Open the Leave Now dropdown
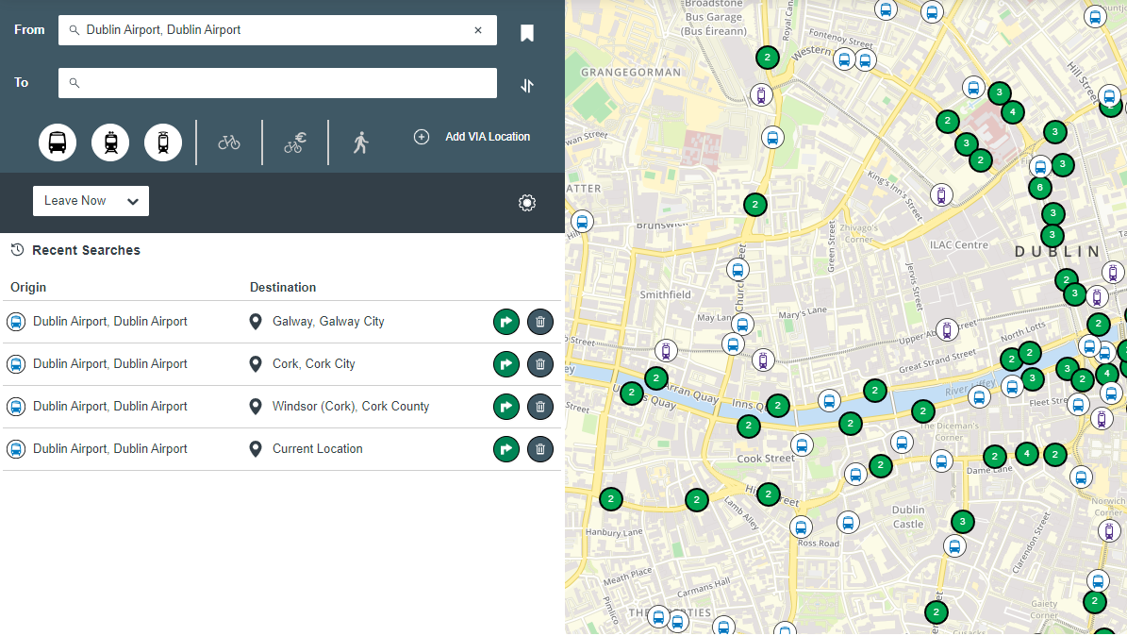 91,201
